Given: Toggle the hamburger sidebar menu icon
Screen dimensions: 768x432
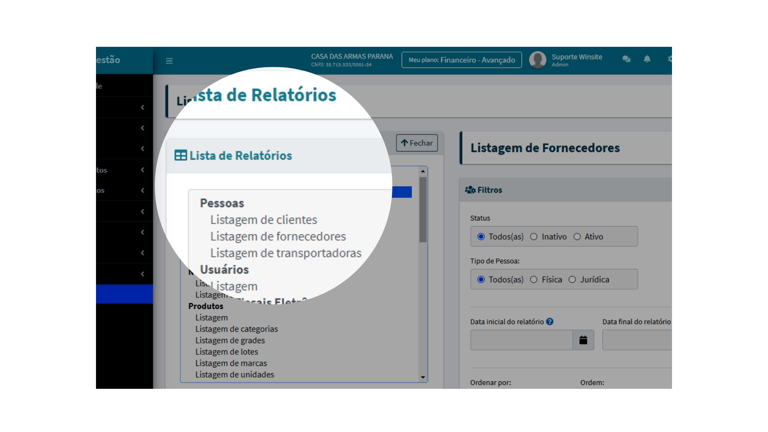Looking at the screenshot, I should (x=169, y=61).
